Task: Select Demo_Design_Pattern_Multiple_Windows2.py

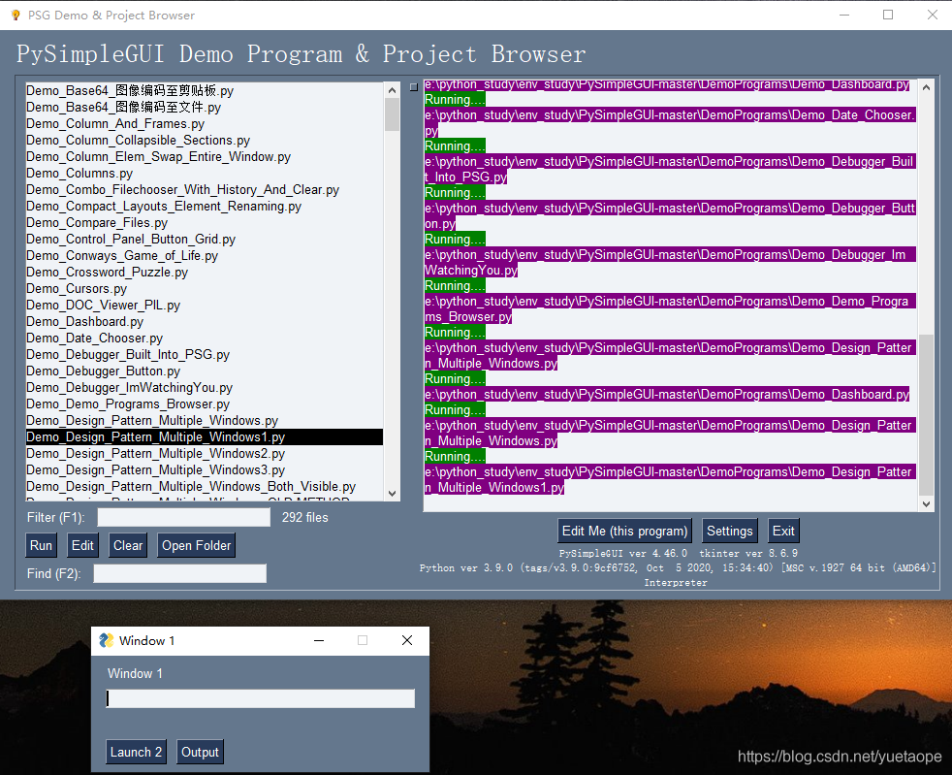Action: 205,453
